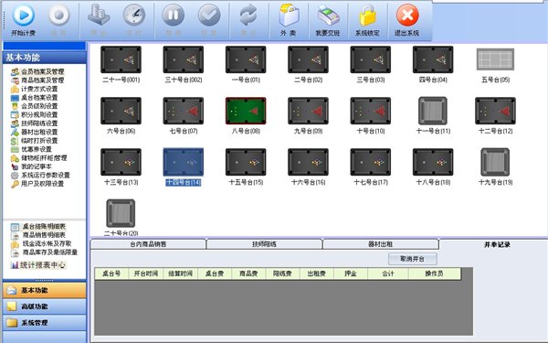Open 现金流水帐及存取 report
548x343 pixels.
point(41,243)
